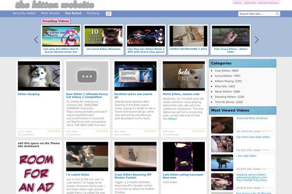Screen dimensions: 292x194
Task: Open Crazy Kitten Bouncing shower thumbnail
Action: pyautogui.click(x=135, y=157)
